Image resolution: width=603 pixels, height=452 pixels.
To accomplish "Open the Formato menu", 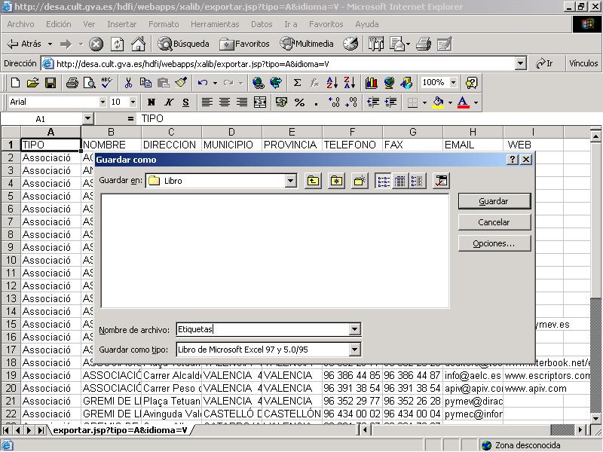I will point(164,24).
